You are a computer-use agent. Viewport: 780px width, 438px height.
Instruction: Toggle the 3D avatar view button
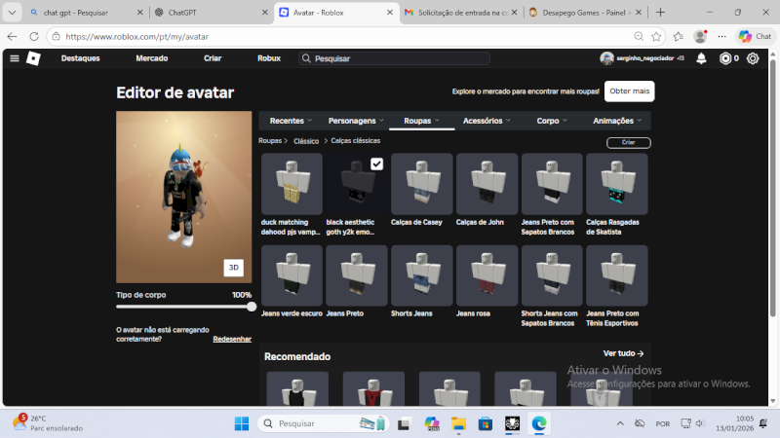[233, 268]
